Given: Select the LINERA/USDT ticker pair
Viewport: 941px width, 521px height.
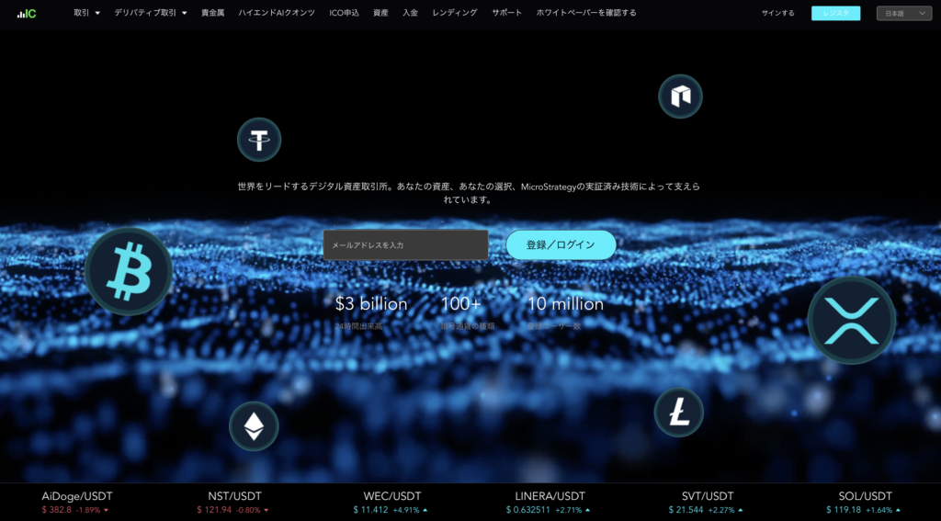Looking at the screenshot, I should click(x=550, y=496).
